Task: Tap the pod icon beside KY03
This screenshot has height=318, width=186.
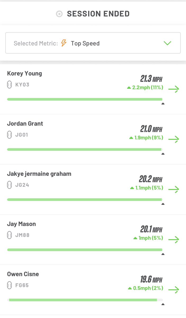Action: point(9,85)
